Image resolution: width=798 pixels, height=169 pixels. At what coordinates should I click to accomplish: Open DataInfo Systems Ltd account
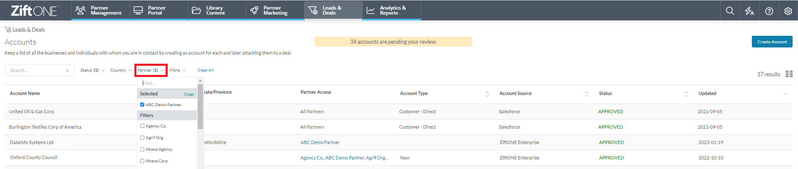tap(32, 142)
